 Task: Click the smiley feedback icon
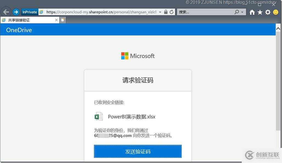click(276, 12)
